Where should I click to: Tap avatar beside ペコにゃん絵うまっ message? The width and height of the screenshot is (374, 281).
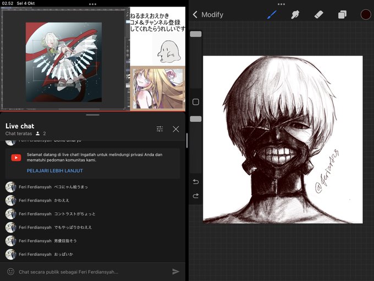pos(11,187)
